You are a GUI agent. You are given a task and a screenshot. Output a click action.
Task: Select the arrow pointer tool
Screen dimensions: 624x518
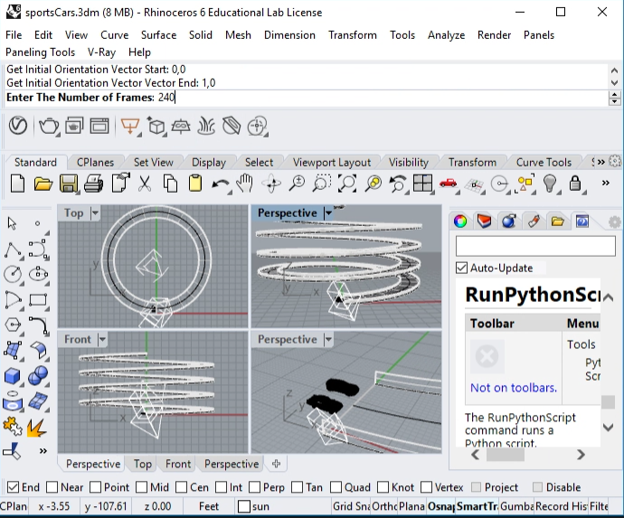click(x=12, y=223)
